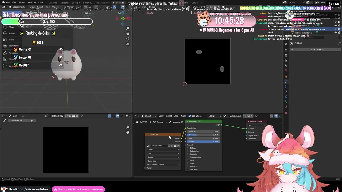Screen dimensions: 342x192
Task: Click the viewport zoom magnifier icon
Action: click(x=128, y=28)
